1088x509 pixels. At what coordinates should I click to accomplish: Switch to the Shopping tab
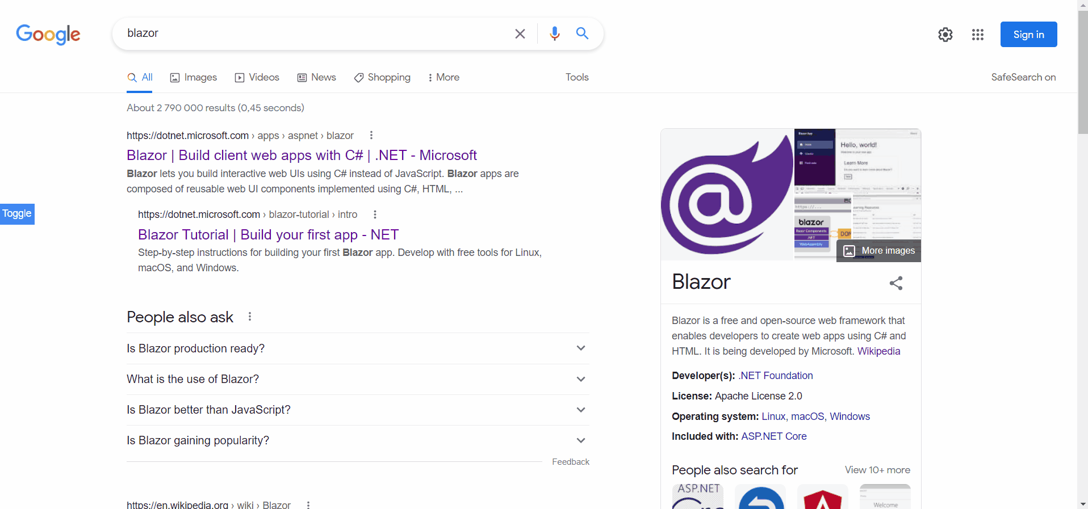[382, 78]
